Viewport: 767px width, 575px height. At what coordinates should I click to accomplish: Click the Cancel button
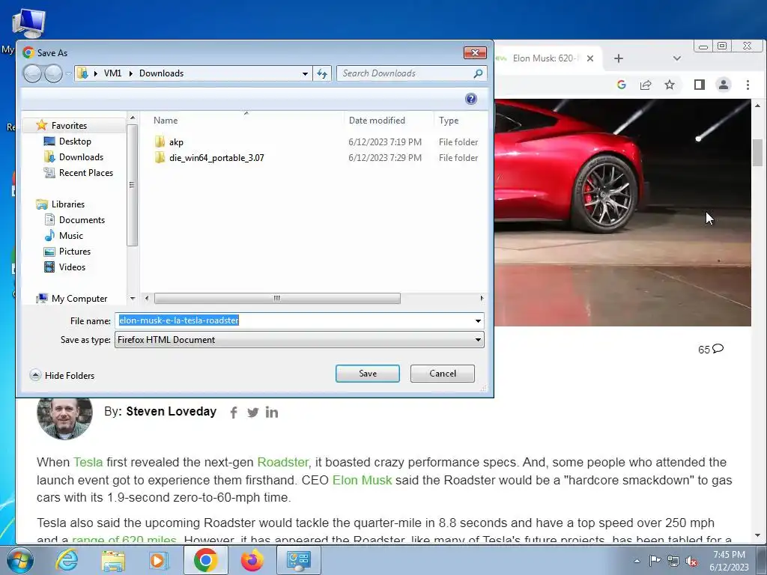442,374
